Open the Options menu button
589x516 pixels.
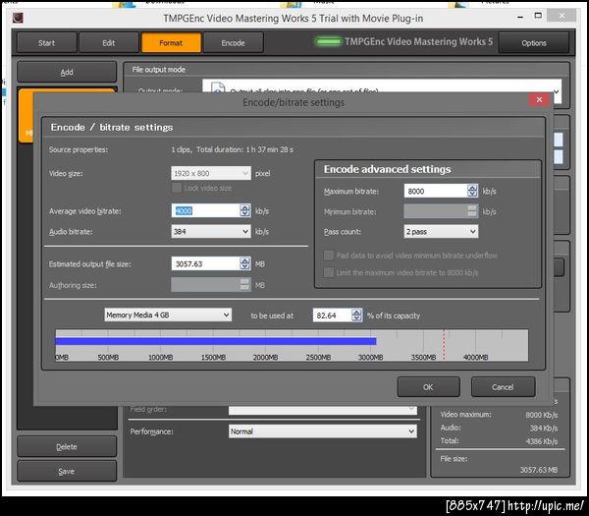pyautogui.click(x=534, y=43)
